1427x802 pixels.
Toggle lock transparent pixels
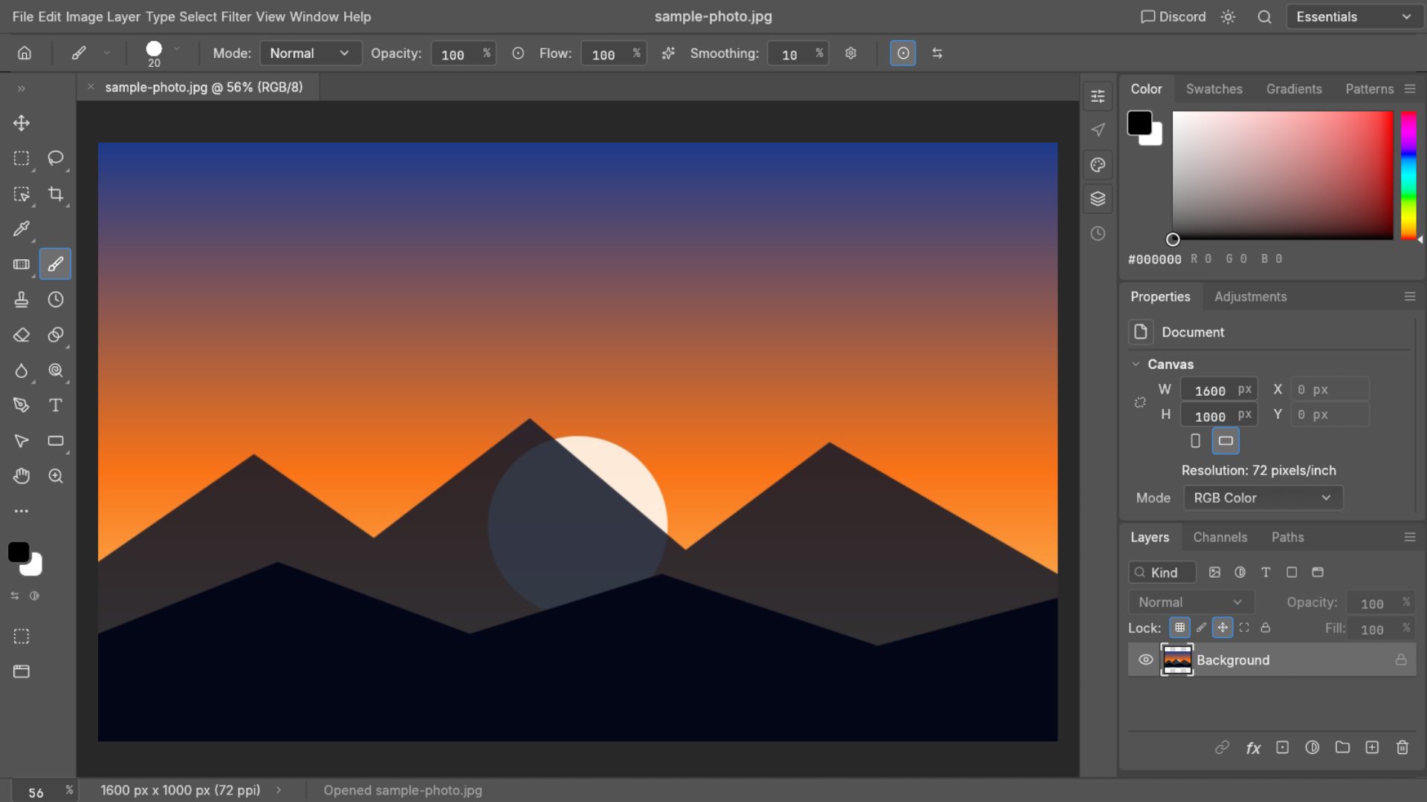(1180, 627)
